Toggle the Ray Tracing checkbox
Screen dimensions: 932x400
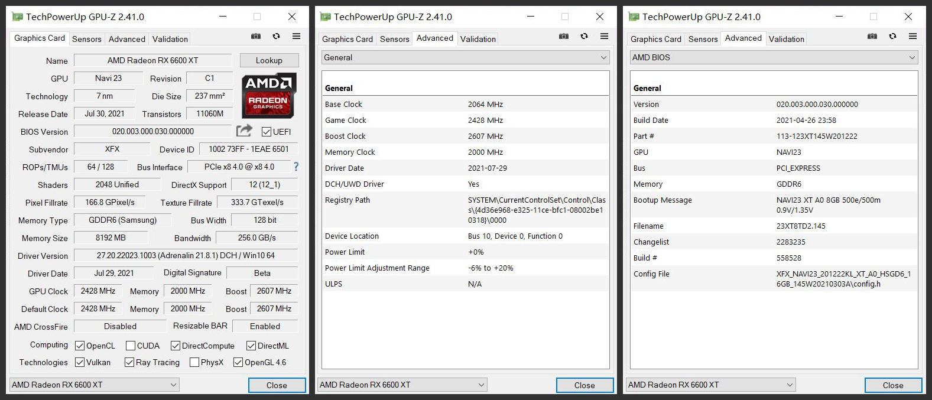129,362
